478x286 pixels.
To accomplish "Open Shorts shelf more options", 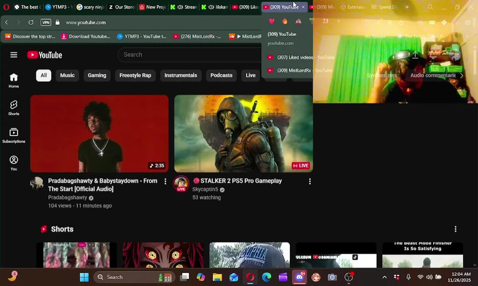I will [455, 229].
